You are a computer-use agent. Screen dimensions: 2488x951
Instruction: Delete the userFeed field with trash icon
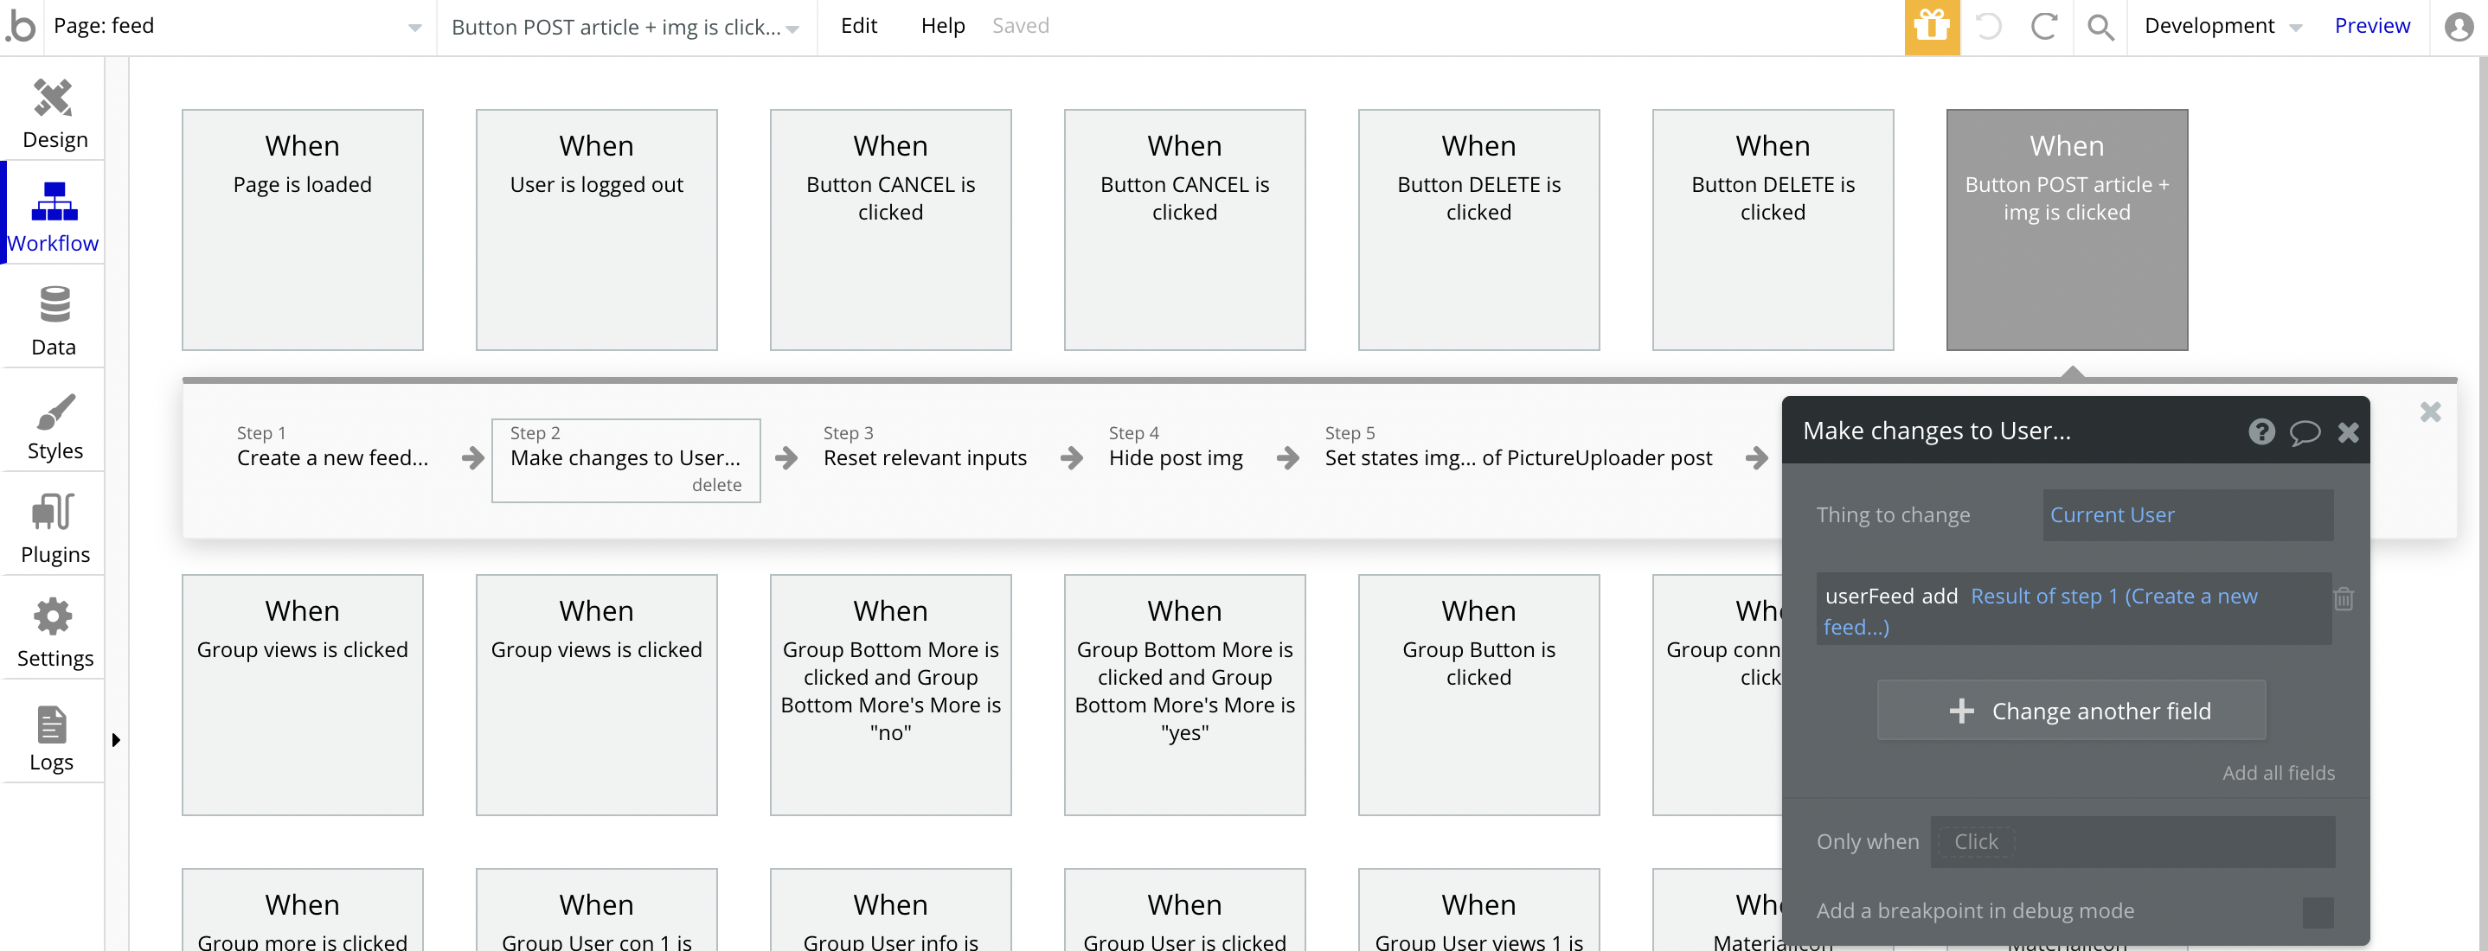coord(2344,598)
